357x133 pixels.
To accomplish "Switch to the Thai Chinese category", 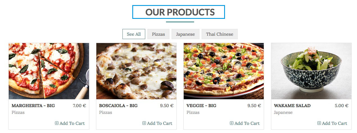I will click(x=220, y=34).
